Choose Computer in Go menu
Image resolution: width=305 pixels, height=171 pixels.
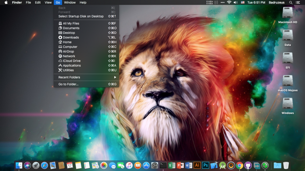[86, 47]
